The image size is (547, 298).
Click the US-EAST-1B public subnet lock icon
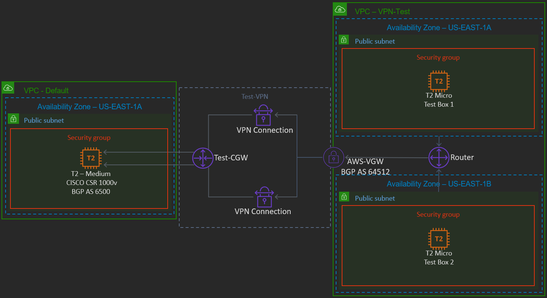(x=344, y=197)
